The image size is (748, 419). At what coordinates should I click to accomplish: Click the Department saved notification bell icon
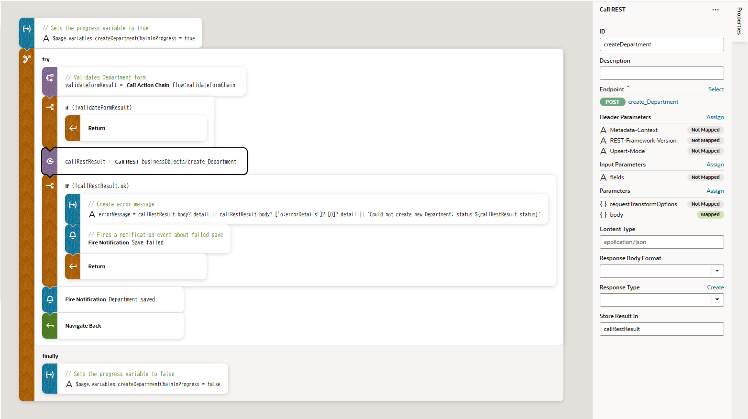click(x=50, y=299)
